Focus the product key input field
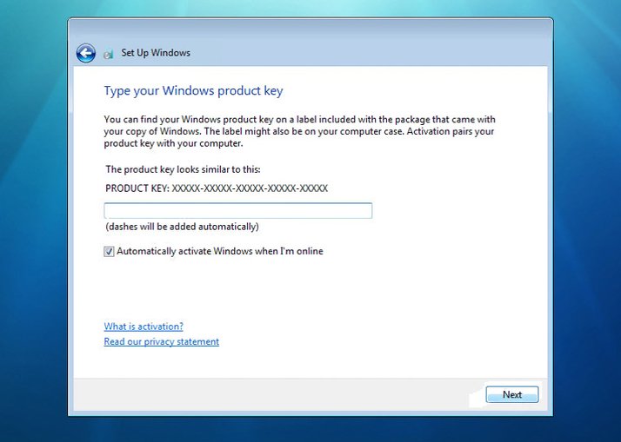Screen dimensions: 621x442 (x=238, y=211)
